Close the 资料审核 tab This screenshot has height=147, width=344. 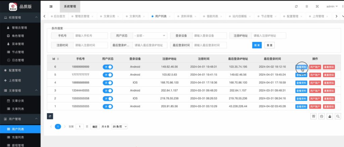[x=196, y=16]
